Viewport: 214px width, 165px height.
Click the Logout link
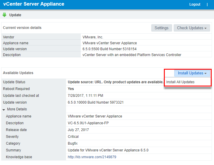point(195,4)
